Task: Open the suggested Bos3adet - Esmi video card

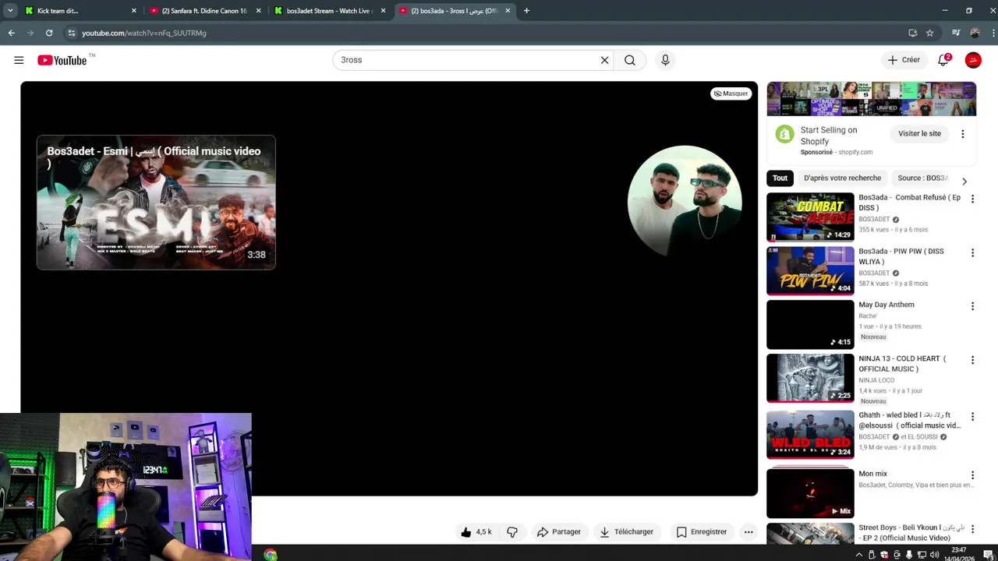Action: [156, 203]
